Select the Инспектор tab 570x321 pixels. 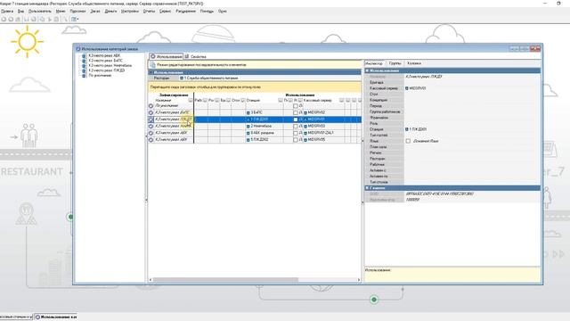[374, 63]
